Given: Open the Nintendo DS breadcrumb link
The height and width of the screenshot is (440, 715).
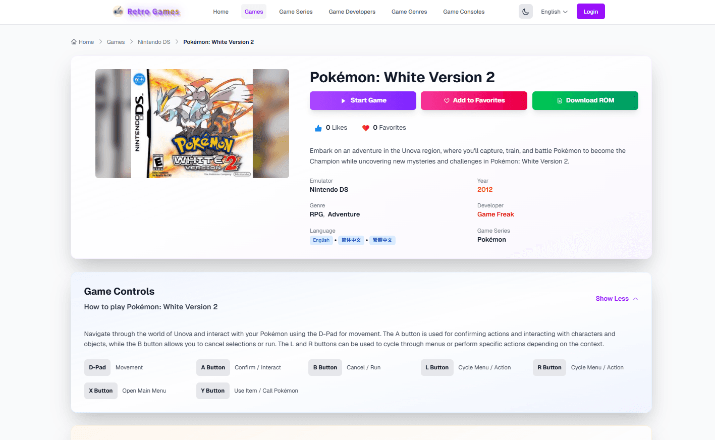Looking at the screenshot, I should 154,42.
